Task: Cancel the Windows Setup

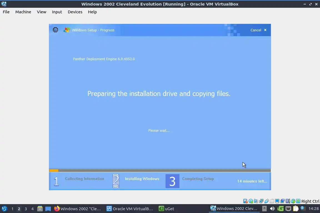Action: coord(256,30)
